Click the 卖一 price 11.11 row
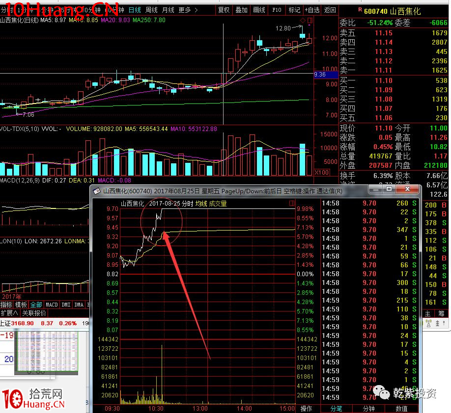The image size is (451, 413). pos(394,70)
